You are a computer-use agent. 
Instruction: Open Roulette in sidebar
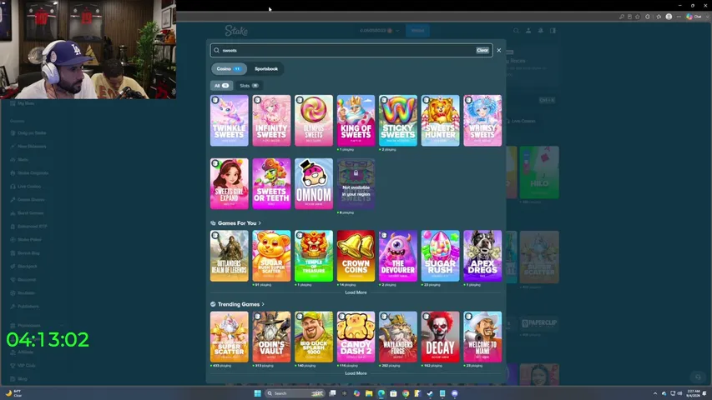click(x=23, y=293)
